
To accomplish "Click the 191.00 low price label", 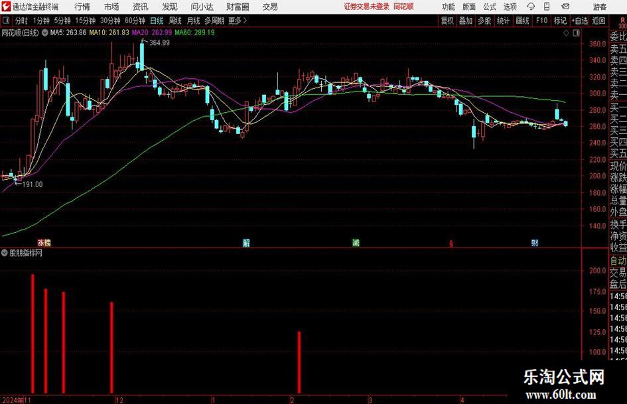I will [x=33, y=184].
